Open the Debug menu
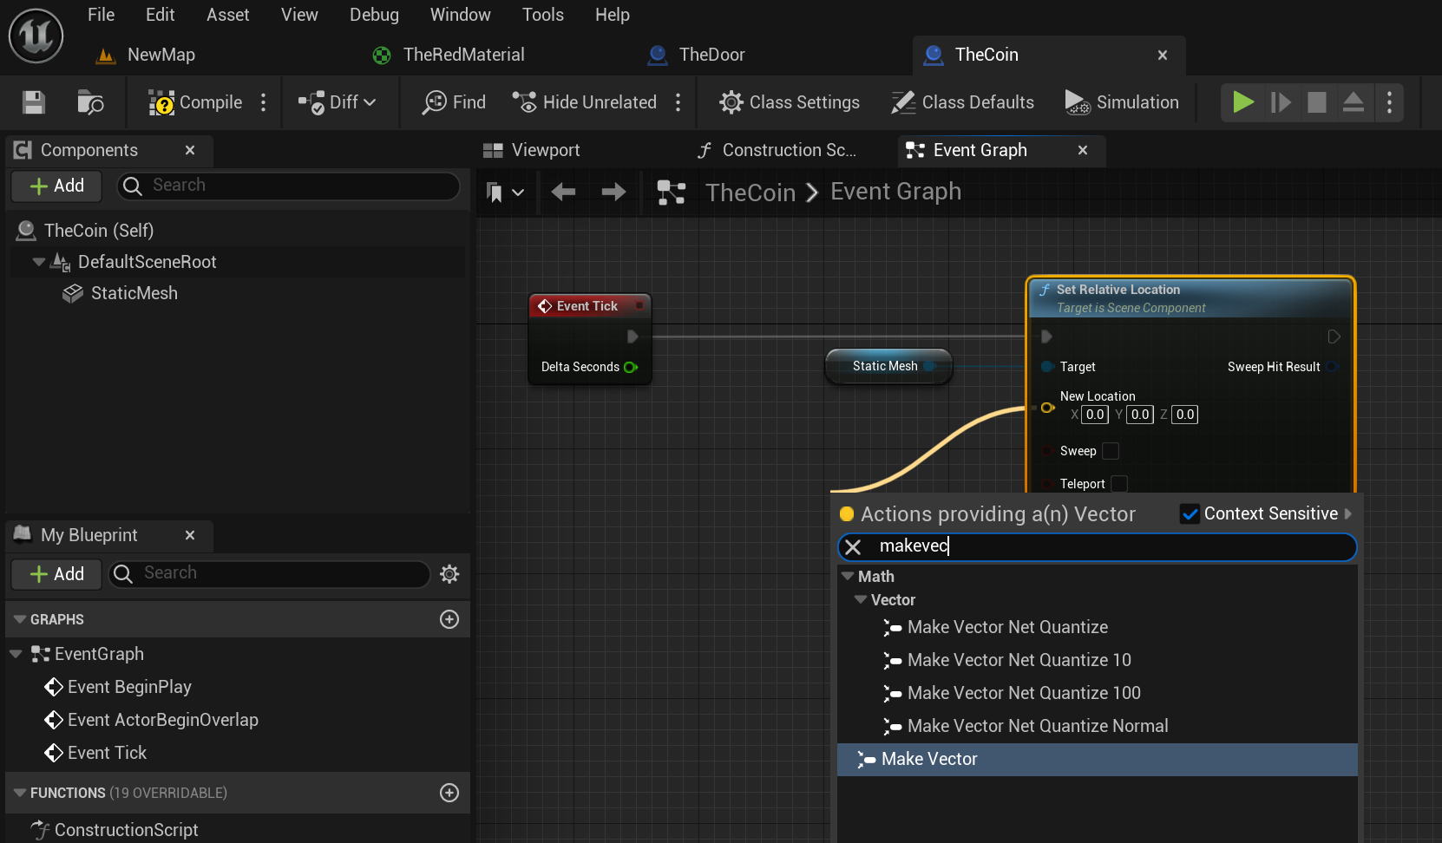Image resolution: width=1442 pixels, height=843 pixels. [374, 15]
